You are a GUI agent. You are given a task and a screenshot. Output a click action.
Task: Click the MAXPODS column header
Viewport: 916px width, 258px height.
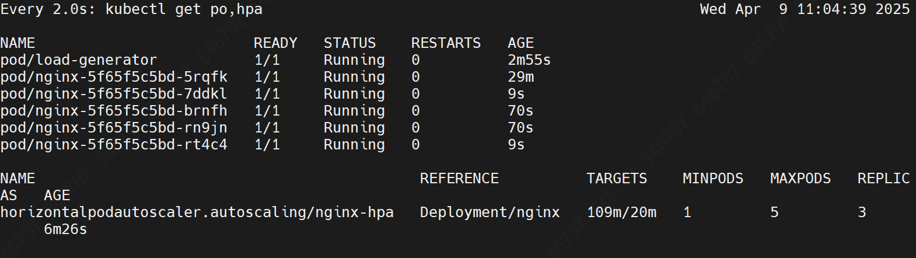(x=800, y=179)
